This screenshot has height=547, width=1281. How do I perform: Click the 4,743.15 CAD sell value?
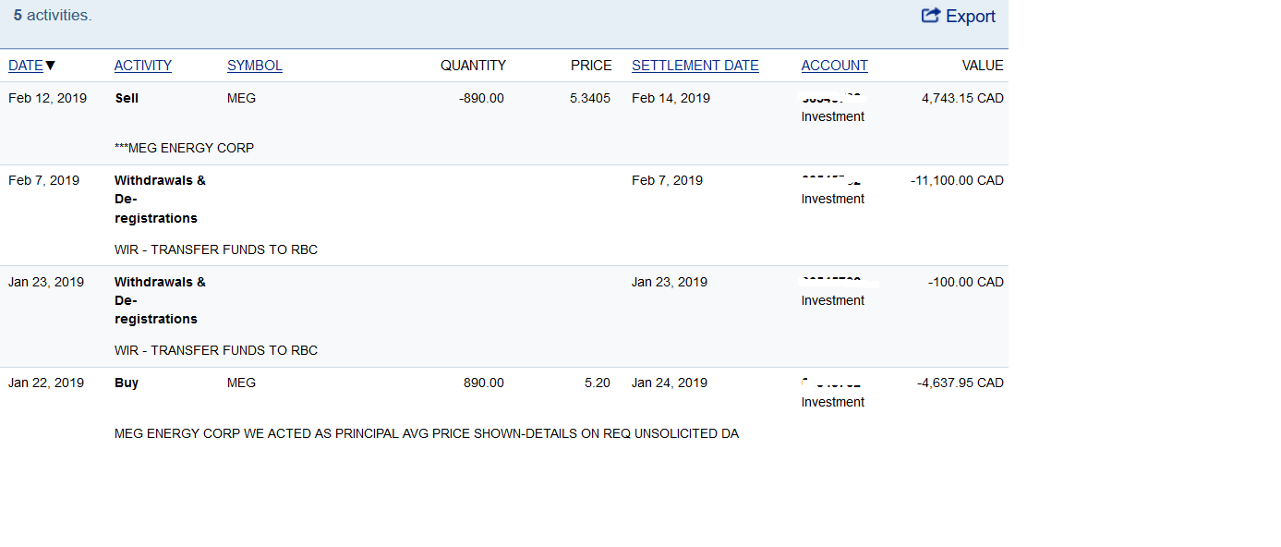[962, 98]
